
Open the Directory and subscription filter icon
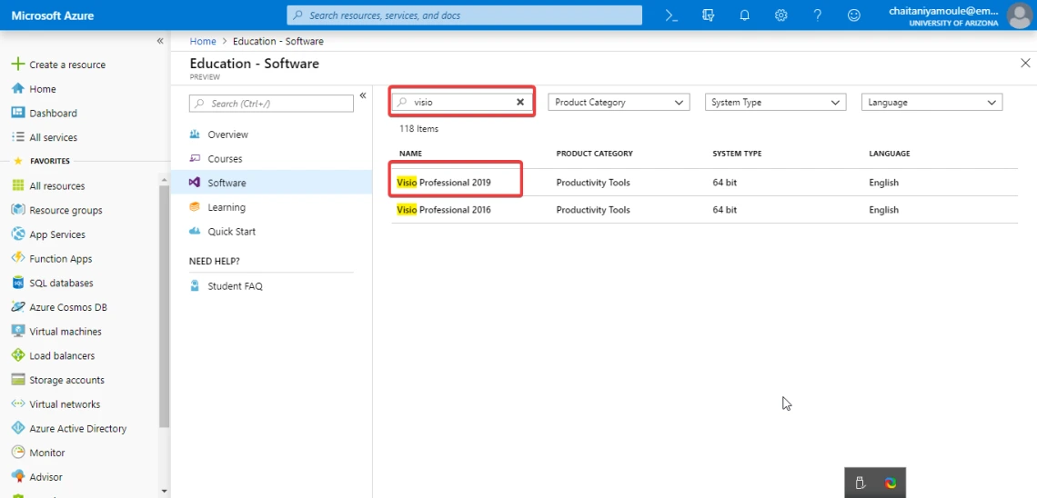click(709, 15)
